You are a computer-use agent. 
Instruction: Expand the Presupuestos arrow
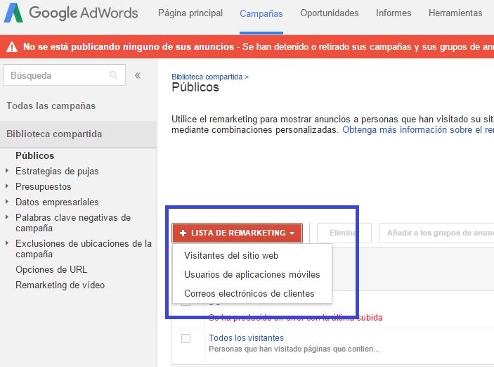(7, 186)
